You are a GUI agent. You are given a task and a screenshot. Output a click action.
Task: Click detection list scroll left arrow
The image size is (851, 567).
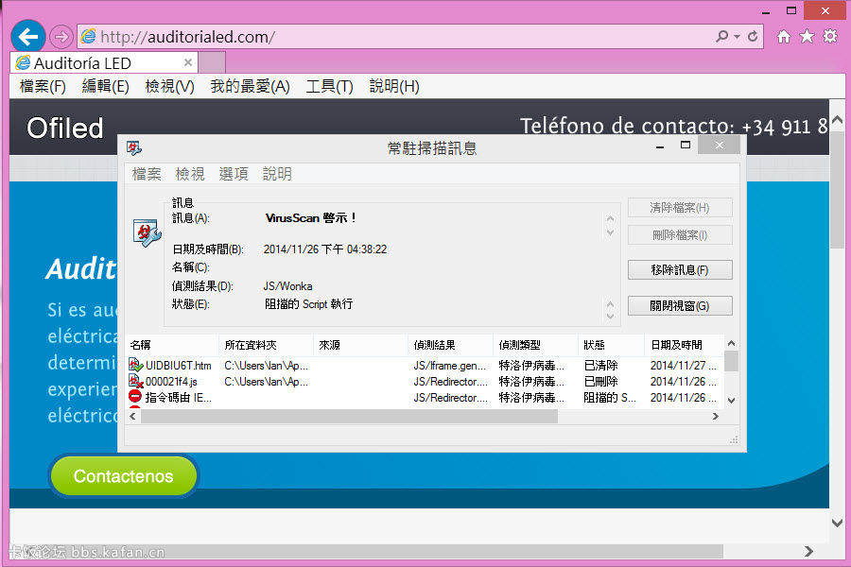click(133, 416)
